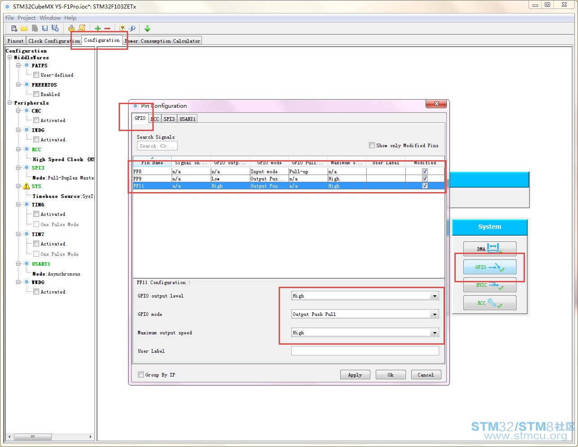Click the red minus toolbar icon
The width and height of the screenshot is (578, 447).
pos(107,28)
